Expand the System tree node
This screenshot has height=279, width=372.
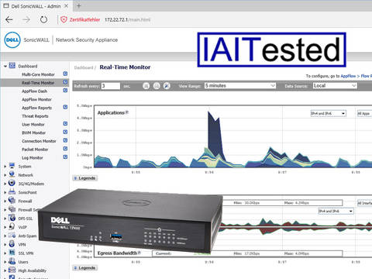coord(5,167)
